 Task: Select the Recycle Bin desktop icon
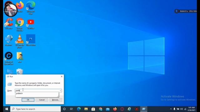tap(20, 72)
